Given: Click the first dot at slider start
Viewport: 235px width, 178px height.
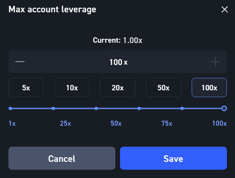Looking at the screenshot, I should (10, 108).
